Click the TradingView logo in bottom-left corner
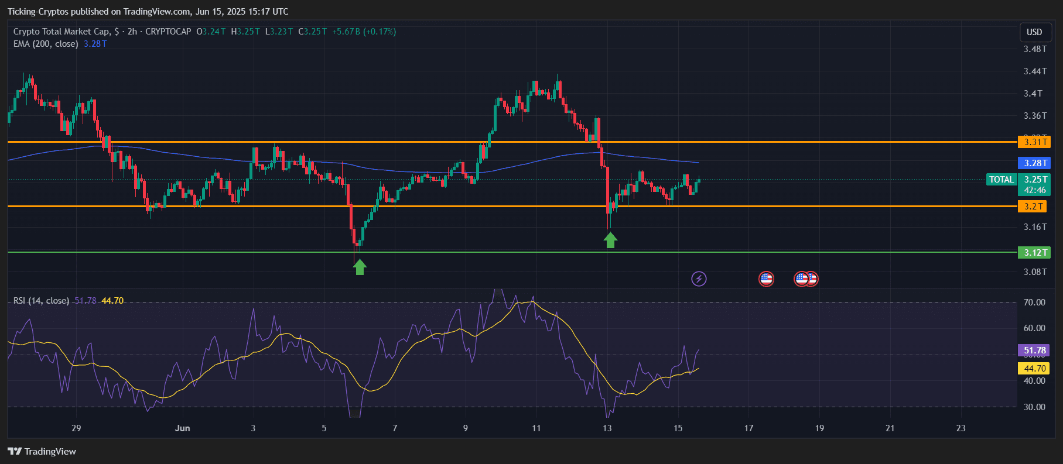The image size is (1063, 464). click(x=42, y=451)
